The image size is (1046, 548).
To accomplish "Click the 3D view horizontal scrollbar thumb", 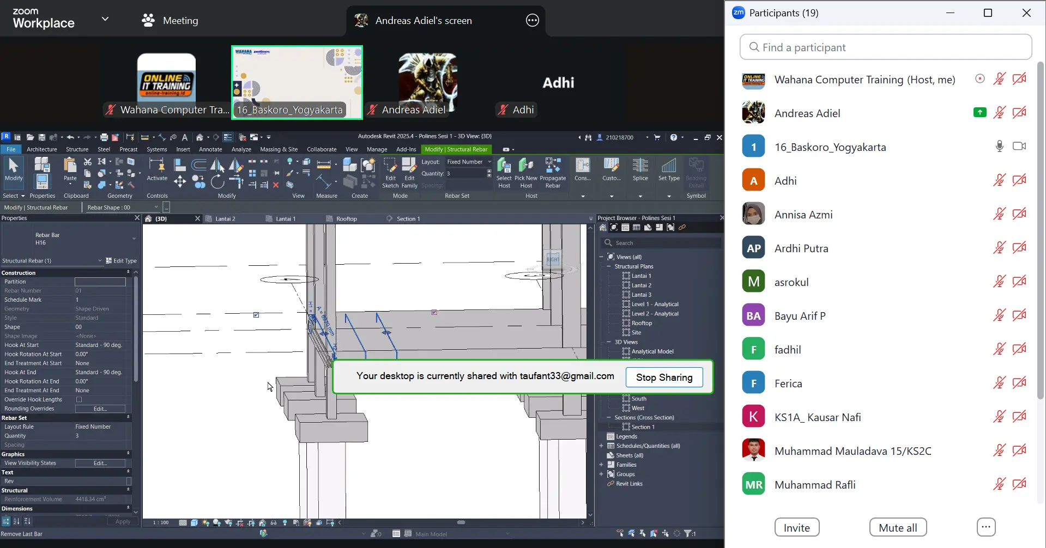I will (x=461, y=522).
